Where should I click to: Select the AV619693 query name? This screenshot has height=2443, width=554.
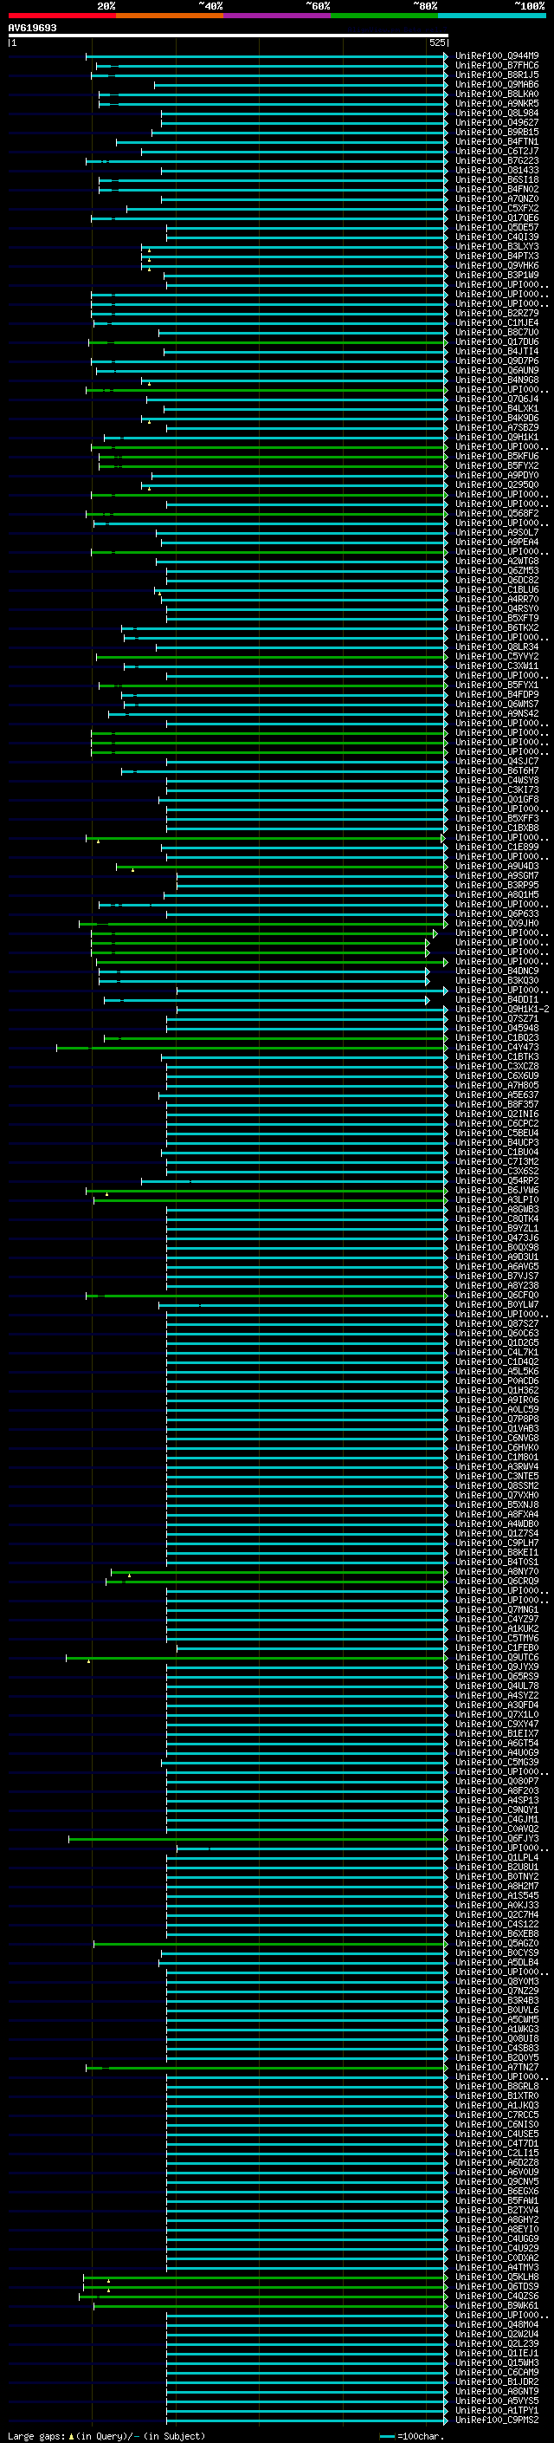[x=32, y=28]
